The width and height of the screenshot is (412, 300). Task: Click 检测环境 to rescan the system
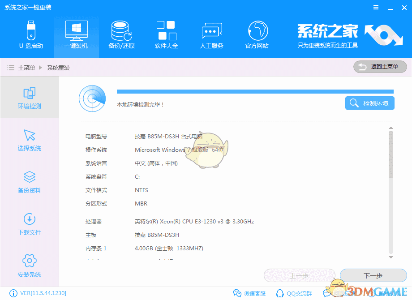[369, 103]
